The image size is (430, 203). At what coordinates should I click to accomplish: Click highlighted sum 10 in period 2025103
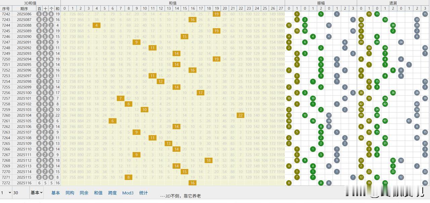[x=144, y=110]
